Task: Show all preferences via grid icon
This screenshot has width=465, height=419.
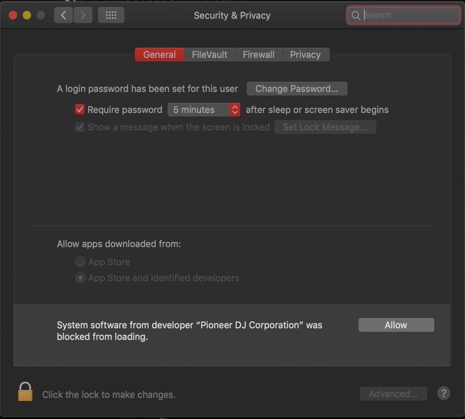Action: click(111, 15)
